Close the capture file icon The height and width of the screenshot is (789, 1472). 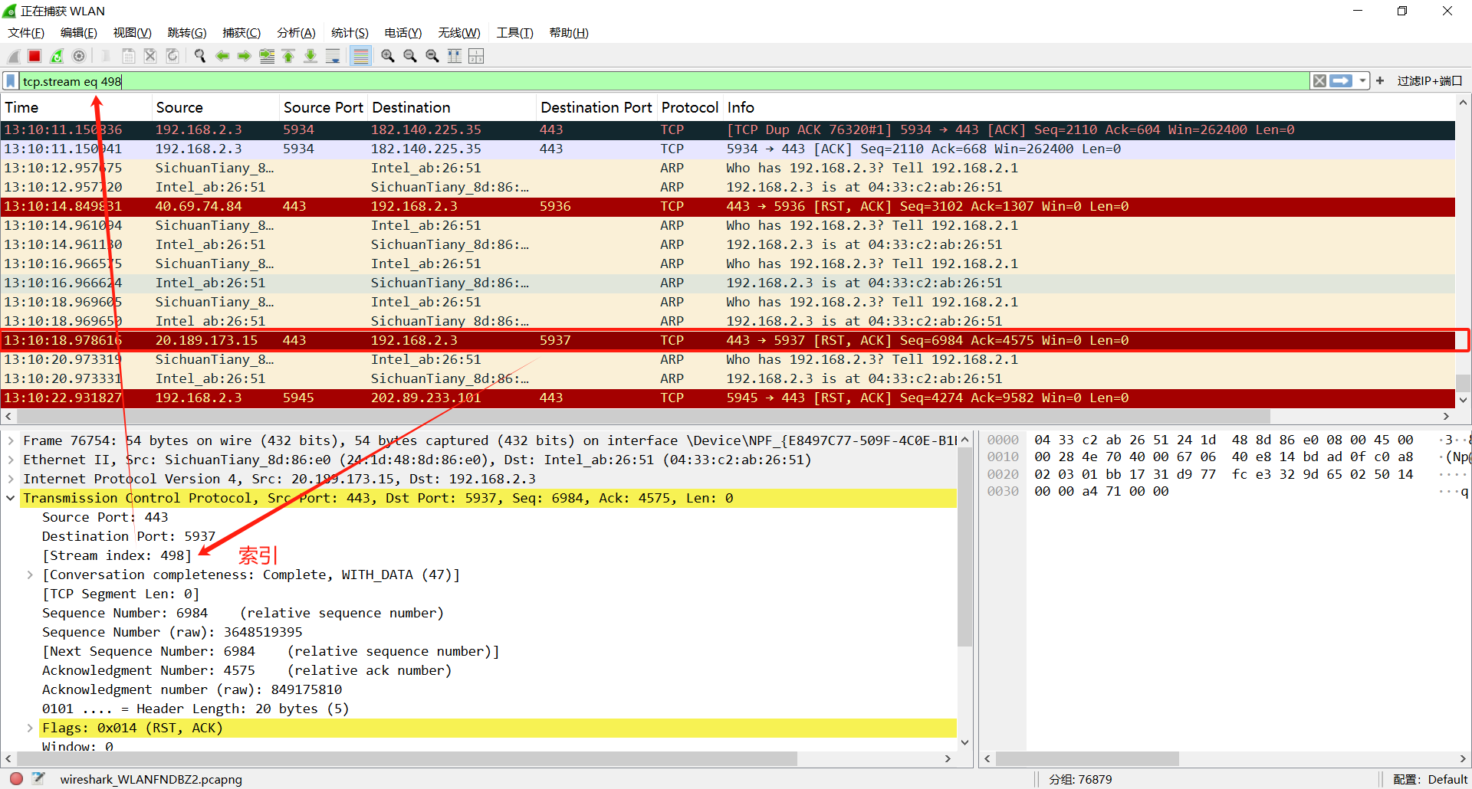(x=150, y=56)
